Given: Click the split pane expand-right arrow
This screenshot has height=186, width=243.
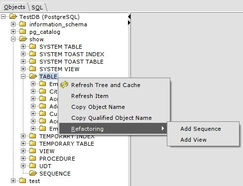Looking at the screenshot, I should click(129, 22).
